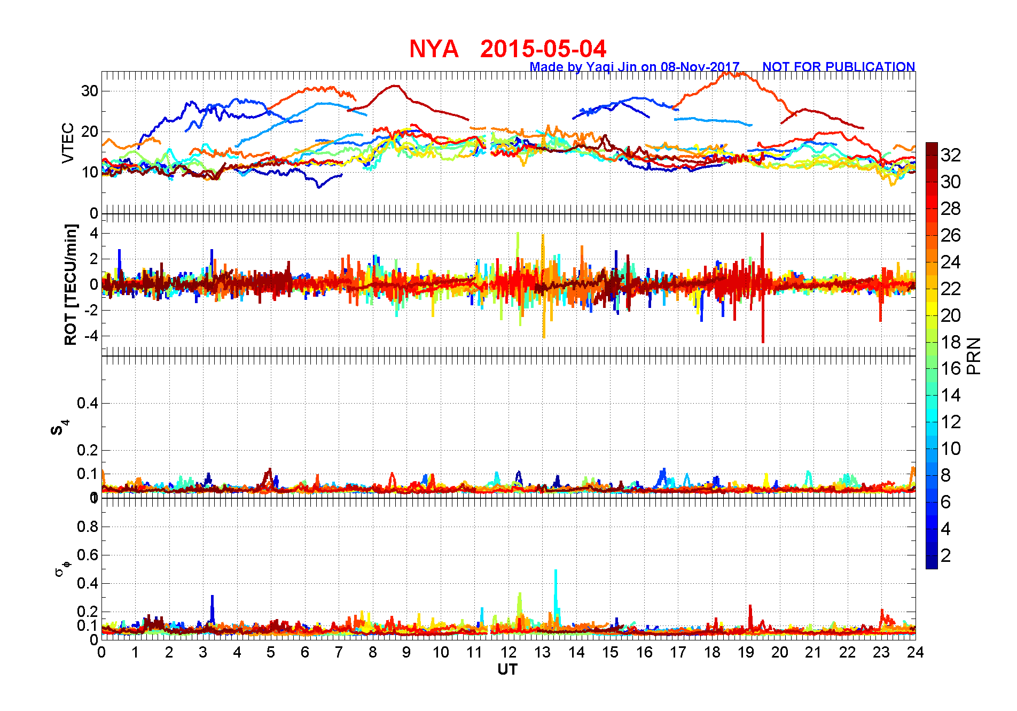
Task: Click VTEC y-axis tick 30
Action: [x=89, y=91]
